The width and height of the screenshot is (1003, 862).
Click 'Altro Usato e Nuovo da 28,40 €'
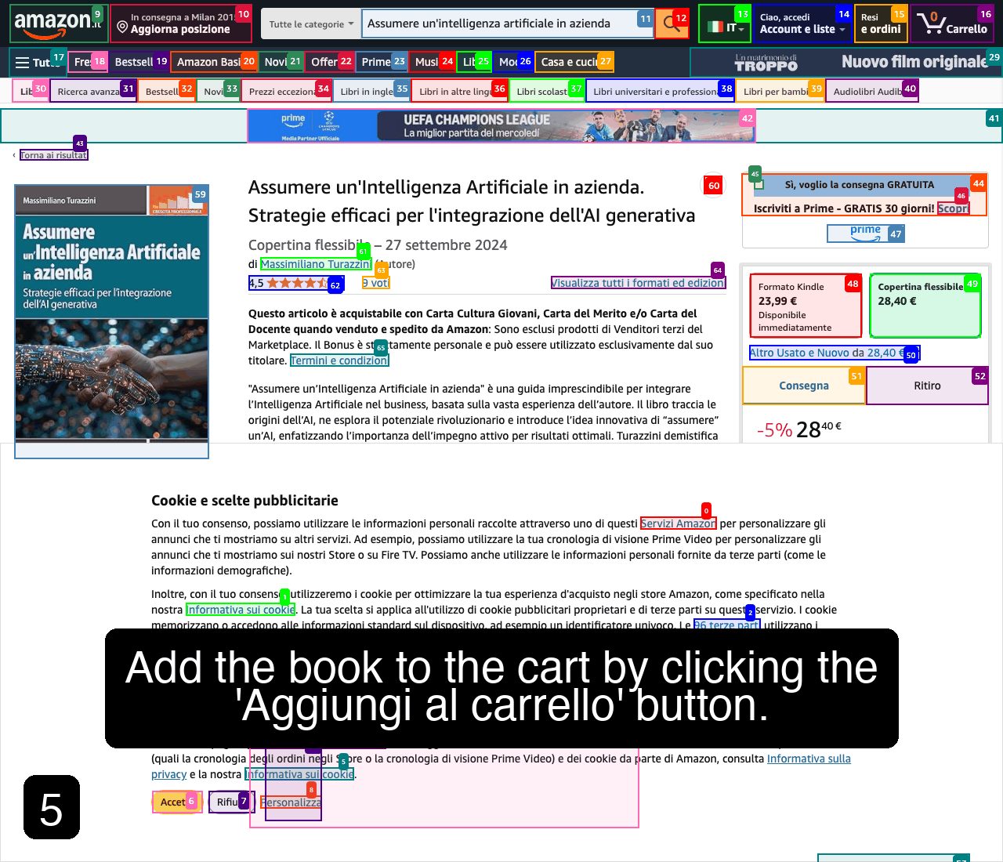click(835, 353)
